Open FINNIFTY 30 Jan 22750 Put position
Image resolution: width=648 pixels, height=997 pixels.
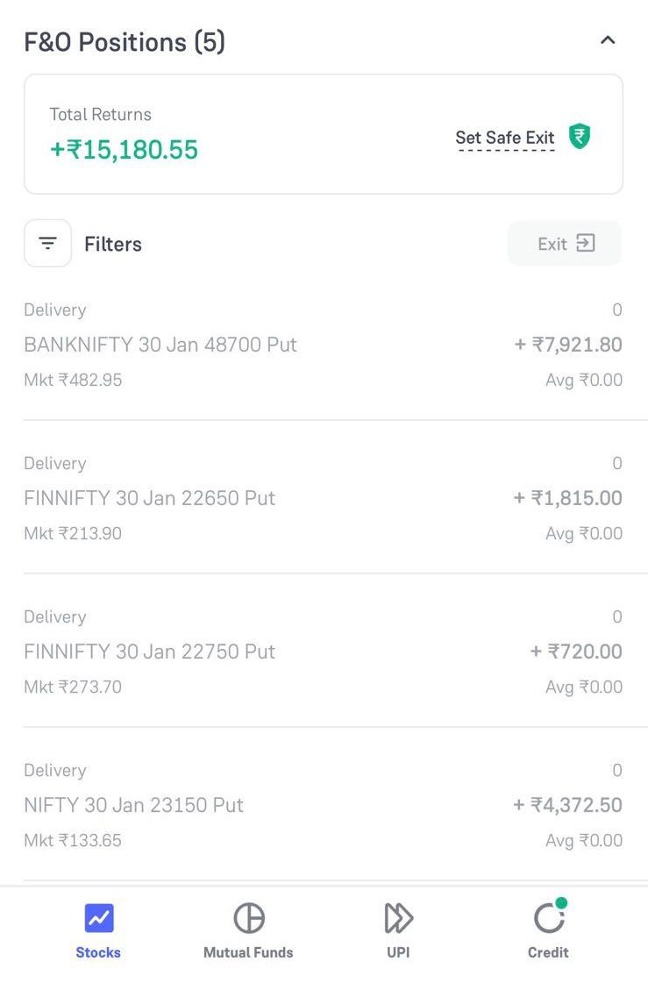(x=323, y=652)
